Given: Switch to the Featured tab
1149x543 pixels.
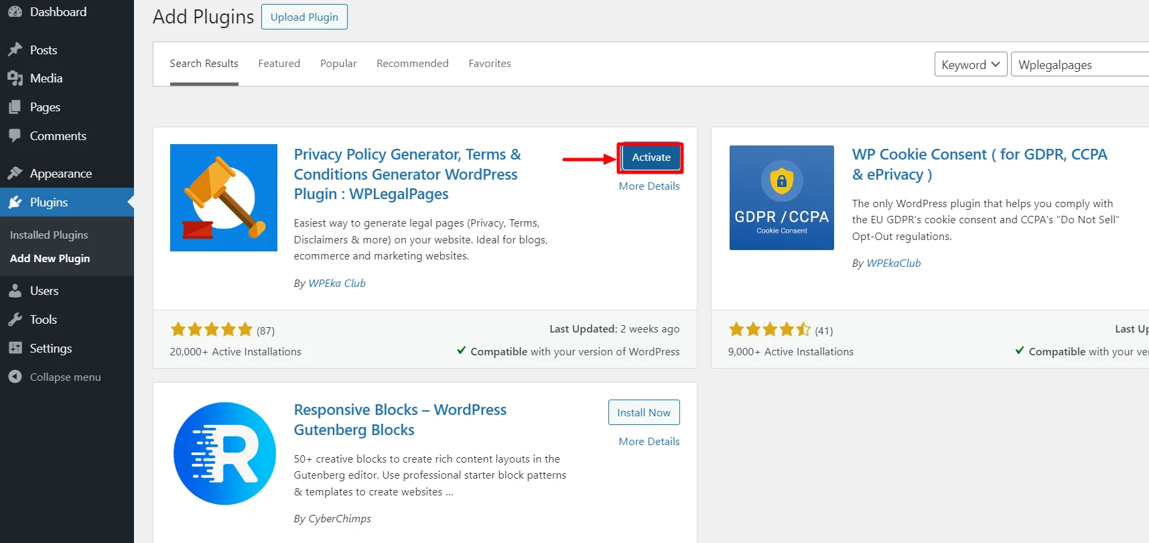Looking at the screenshot, I should (x=279, y=64).
